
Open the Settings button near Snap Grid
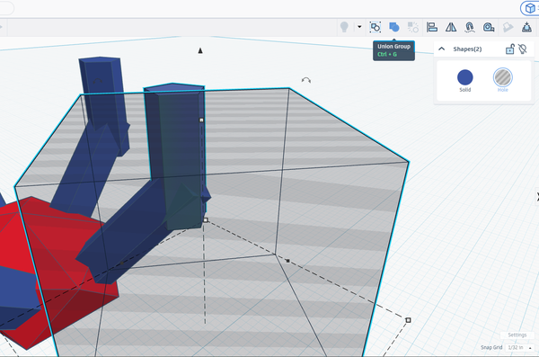(517, 335)
